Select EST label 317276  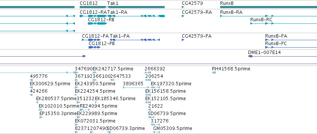160,121
